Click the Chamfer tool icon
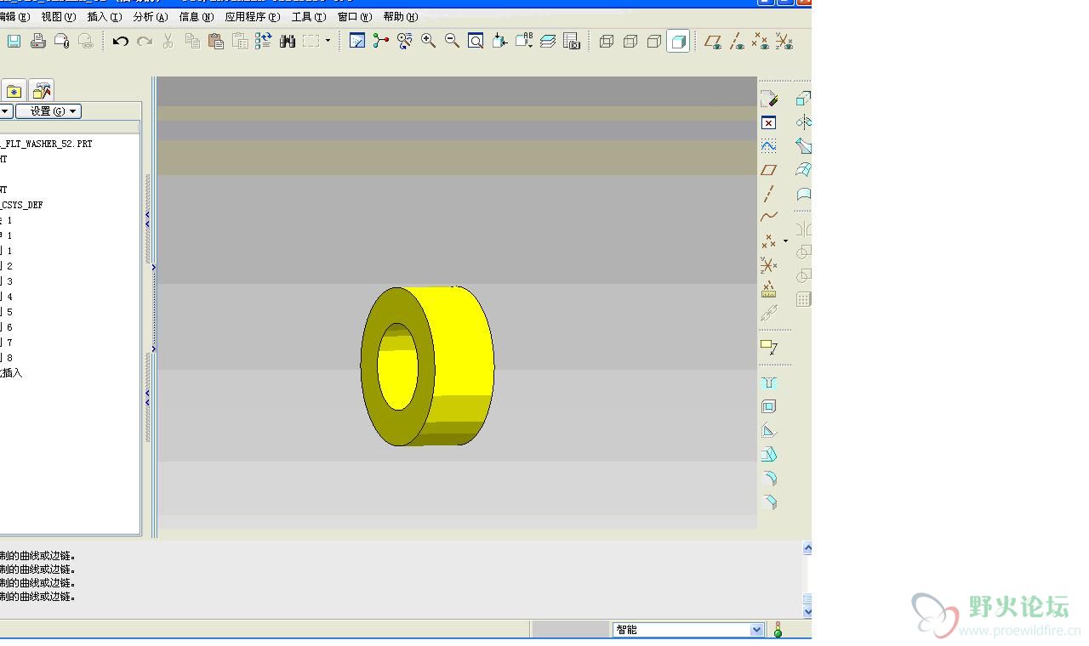Image resolution: width=1089 pixels, height=646 pixels. (x=769, y=501)
